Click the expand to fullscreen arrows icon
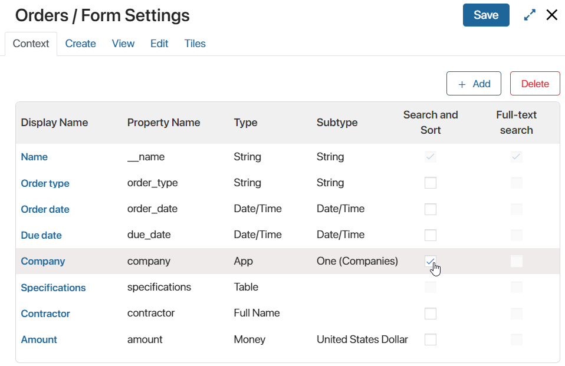 tap(530, 15)
